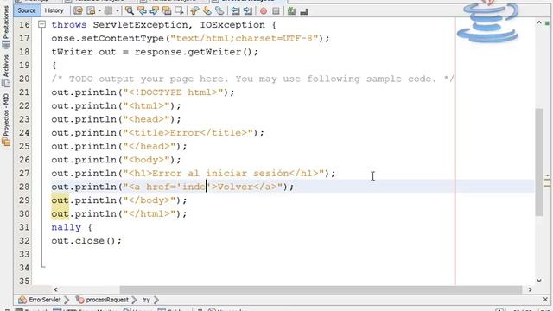Click 'Error al iniciar sesión' text on line 27

pyautogui.click(x=220, y=173)
